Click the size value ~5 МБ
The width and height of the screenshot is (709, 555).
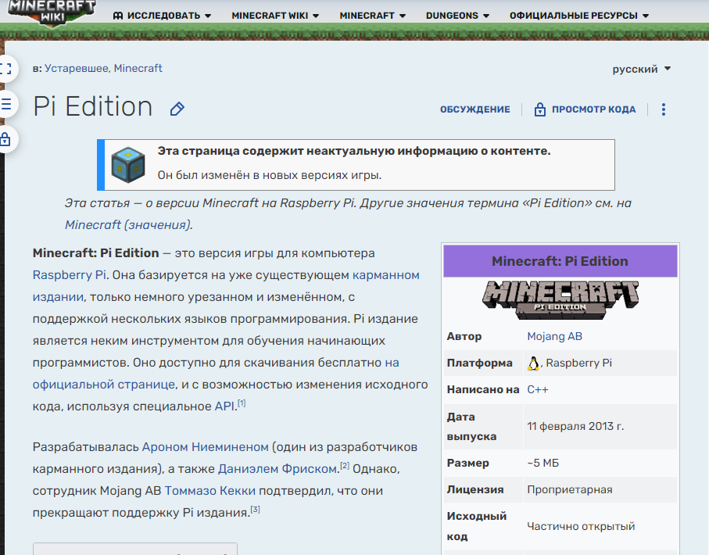point(543,463)
